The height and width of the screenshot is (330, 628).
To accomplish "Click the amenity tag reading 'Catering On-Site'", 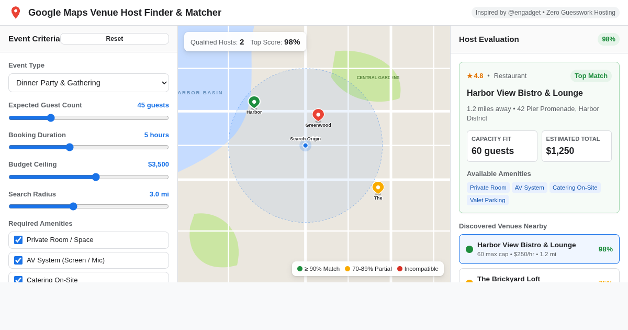I will click(x=575, y=188).
